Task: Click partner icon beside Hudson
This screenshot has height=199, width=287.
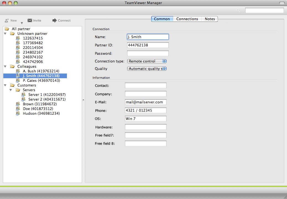Action: pyautogui.click(x=18, y=113)
